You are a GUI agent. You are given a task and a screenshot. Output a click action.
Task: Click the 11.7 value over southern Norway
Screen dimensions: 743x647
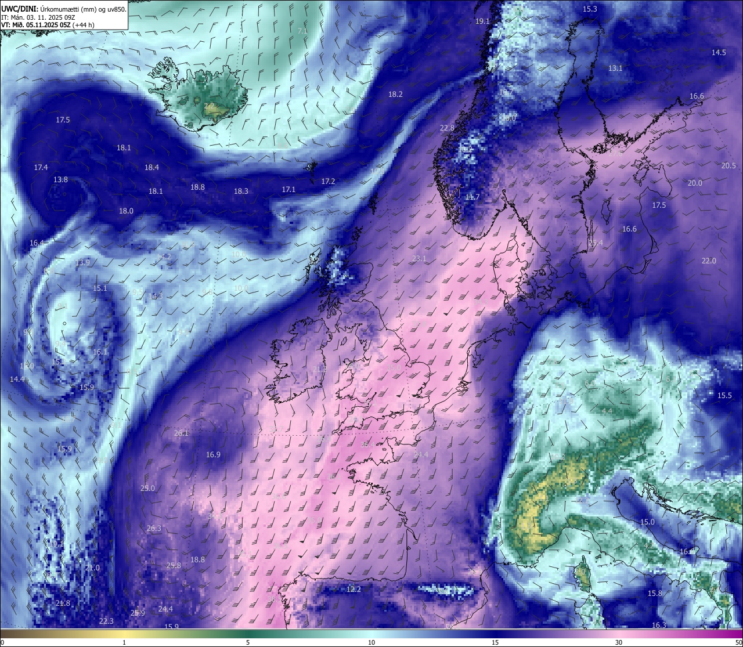(x=473, y=197)
